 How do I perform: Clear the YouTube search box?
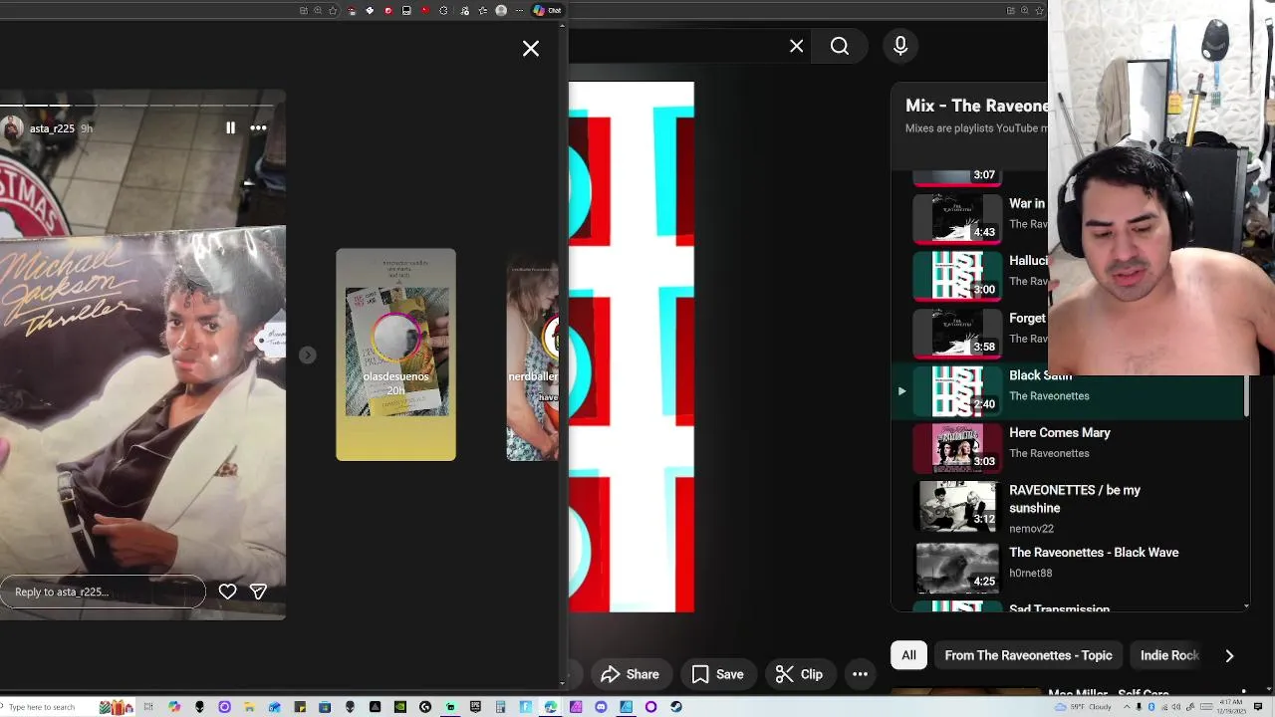click(796, 46)
